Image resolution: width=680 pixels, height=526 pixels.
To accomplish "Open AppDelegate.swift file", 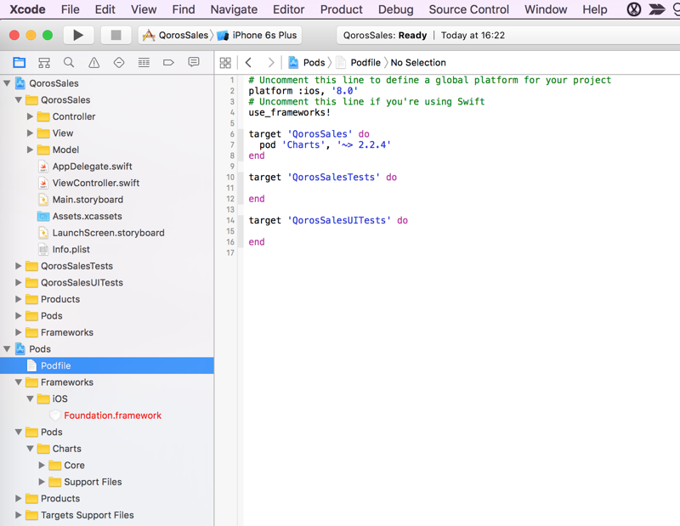I will 92,166.
